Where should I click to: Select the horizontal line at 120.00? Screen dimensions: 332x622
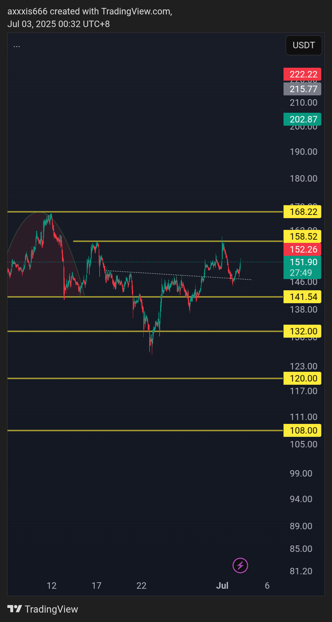point(145,378)
